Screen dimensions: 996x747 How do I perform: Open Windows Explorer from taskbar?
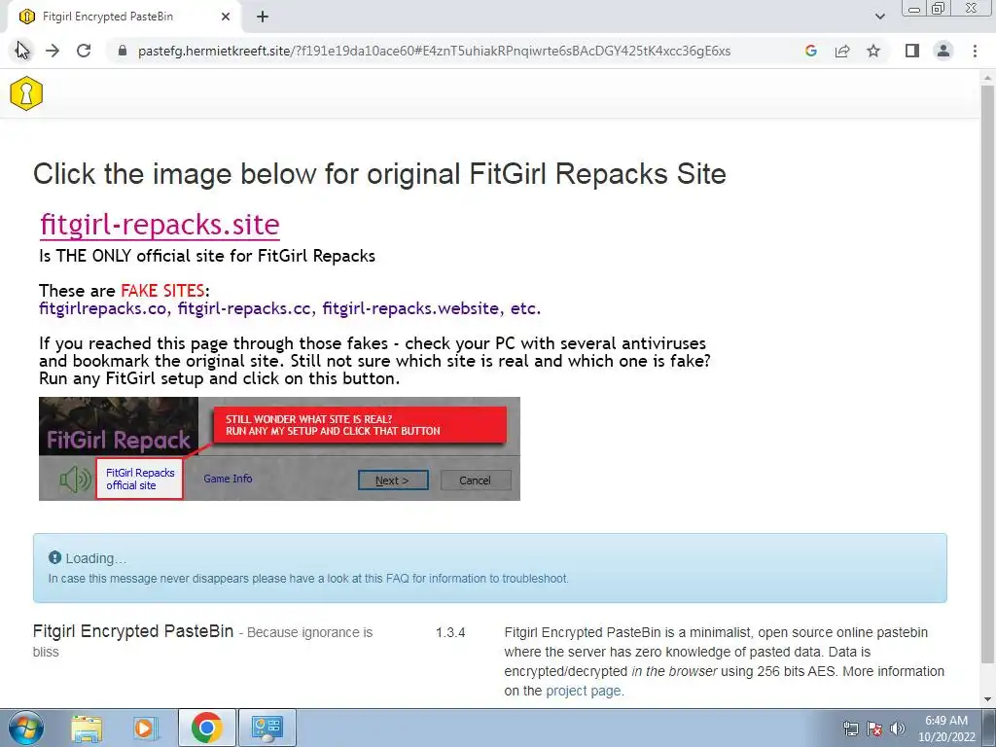[87, 728]
